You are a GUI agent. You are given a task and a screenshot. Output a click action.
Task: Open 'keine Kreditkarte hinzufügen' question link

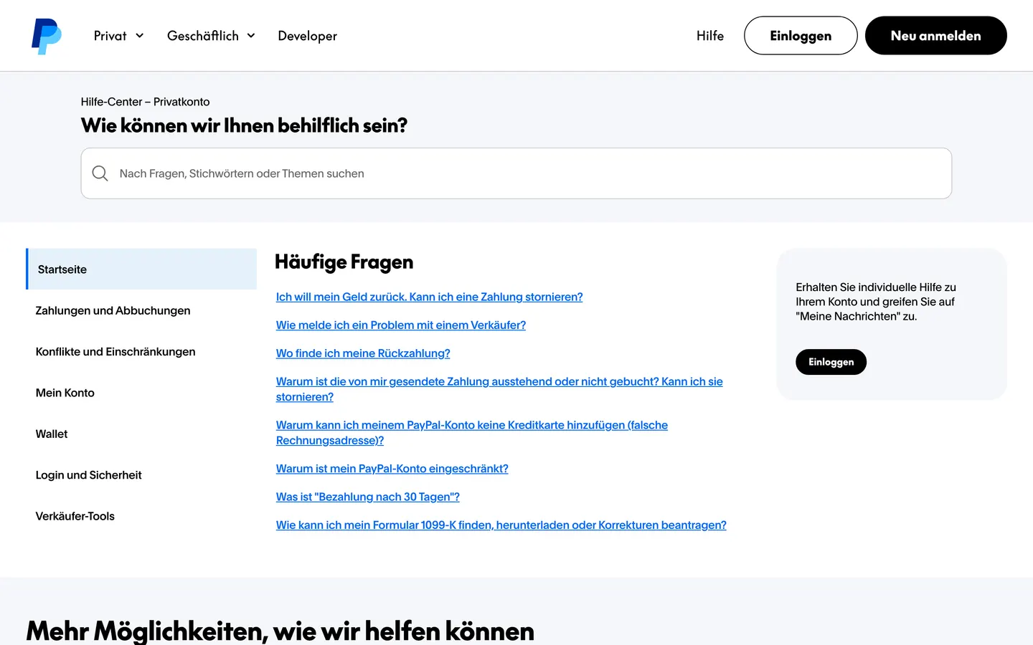[x=472, y=433]
